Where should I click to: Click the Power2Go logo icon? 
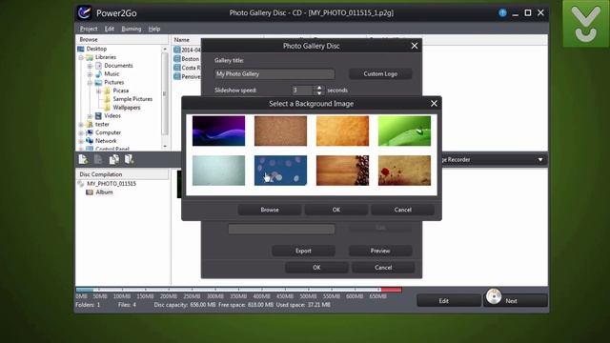pyautogui.click(x=84, y=12)
